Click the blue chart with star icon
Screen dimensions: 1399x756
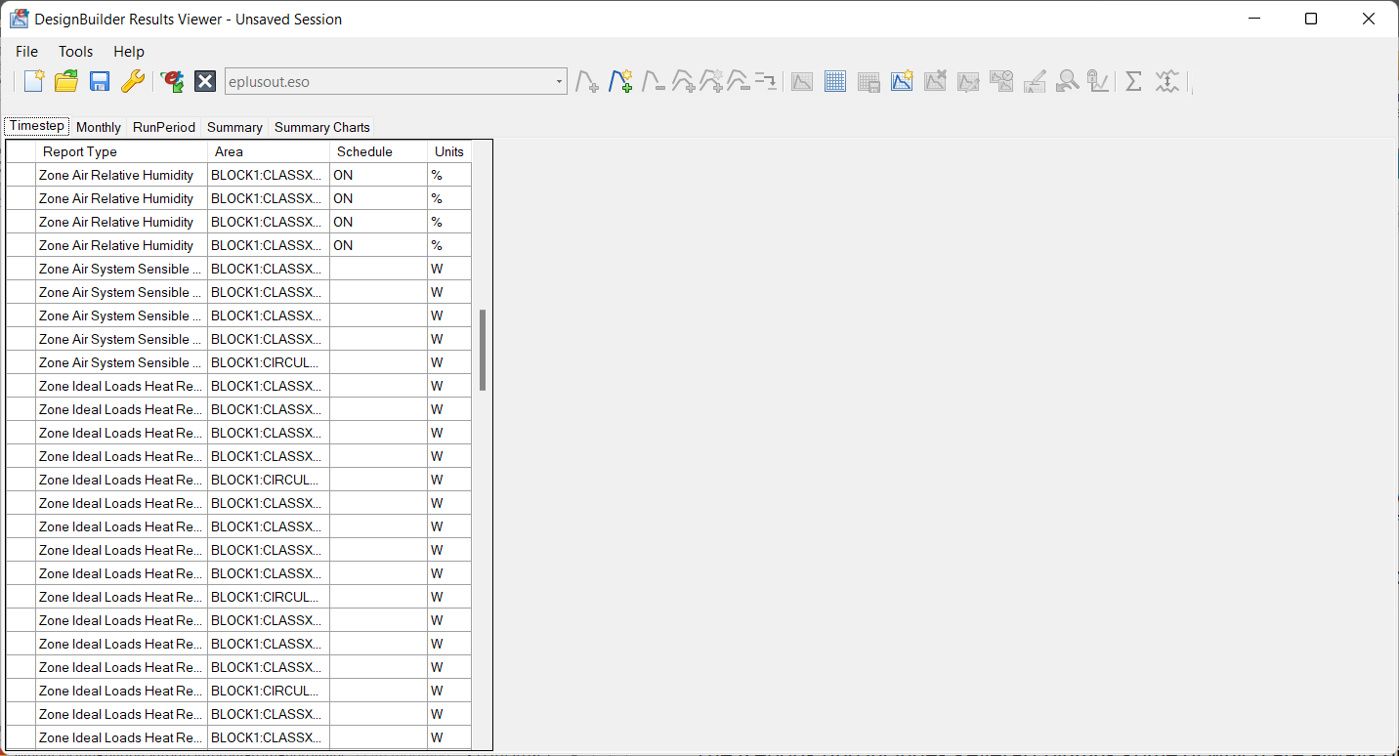(x=902, y=81)
